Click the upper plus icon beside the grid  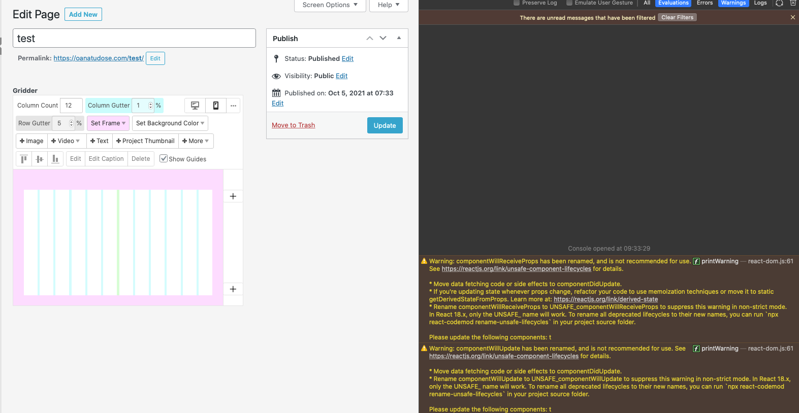coord(233,196)
